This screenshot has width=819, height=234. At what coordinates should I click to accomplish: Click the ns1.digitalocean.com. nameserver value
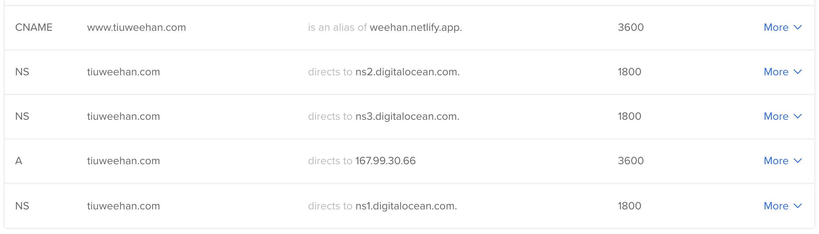point(406,206)
